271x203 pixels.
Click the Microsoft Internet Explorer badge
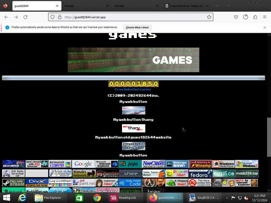[x=107, y=164]
